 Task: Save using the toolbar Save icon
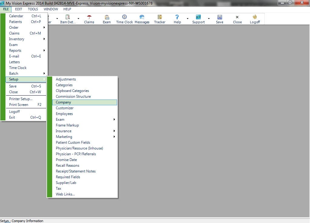[219, 19]
